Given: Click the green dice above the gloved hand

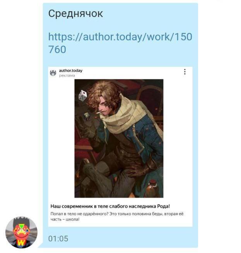Looking at the screenshot, I should [x=87, y=116].
